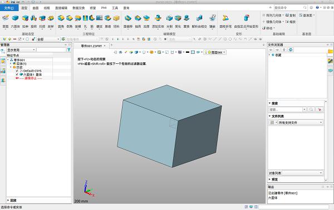Click the 移动 (move) button
Screen dimensions: 334x210
(268, 28)
